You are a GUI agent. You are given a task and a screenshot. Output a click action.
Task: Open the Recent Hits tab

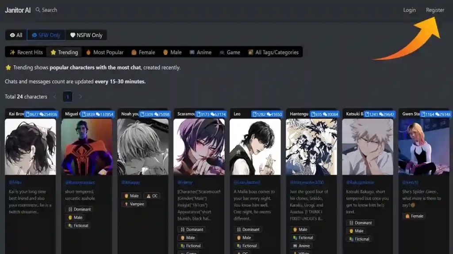[x=26, y=52]
